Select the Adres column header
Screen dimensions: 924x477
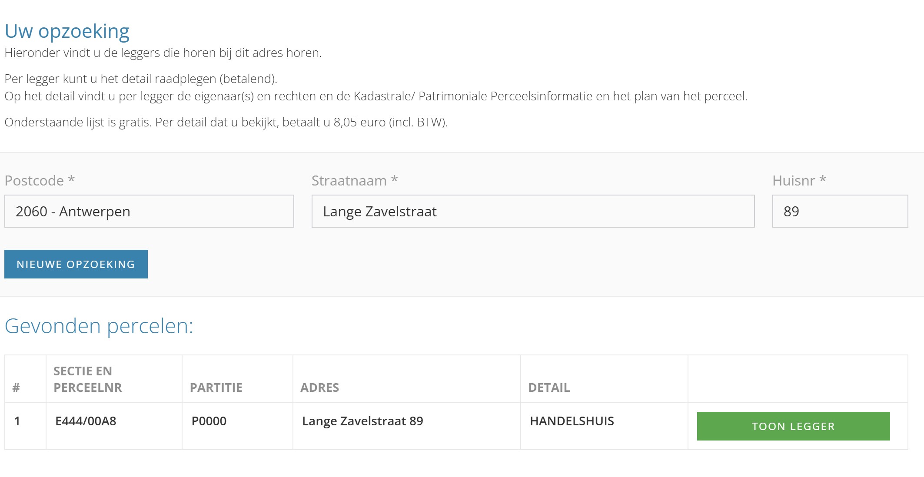[x=319, y=388]
